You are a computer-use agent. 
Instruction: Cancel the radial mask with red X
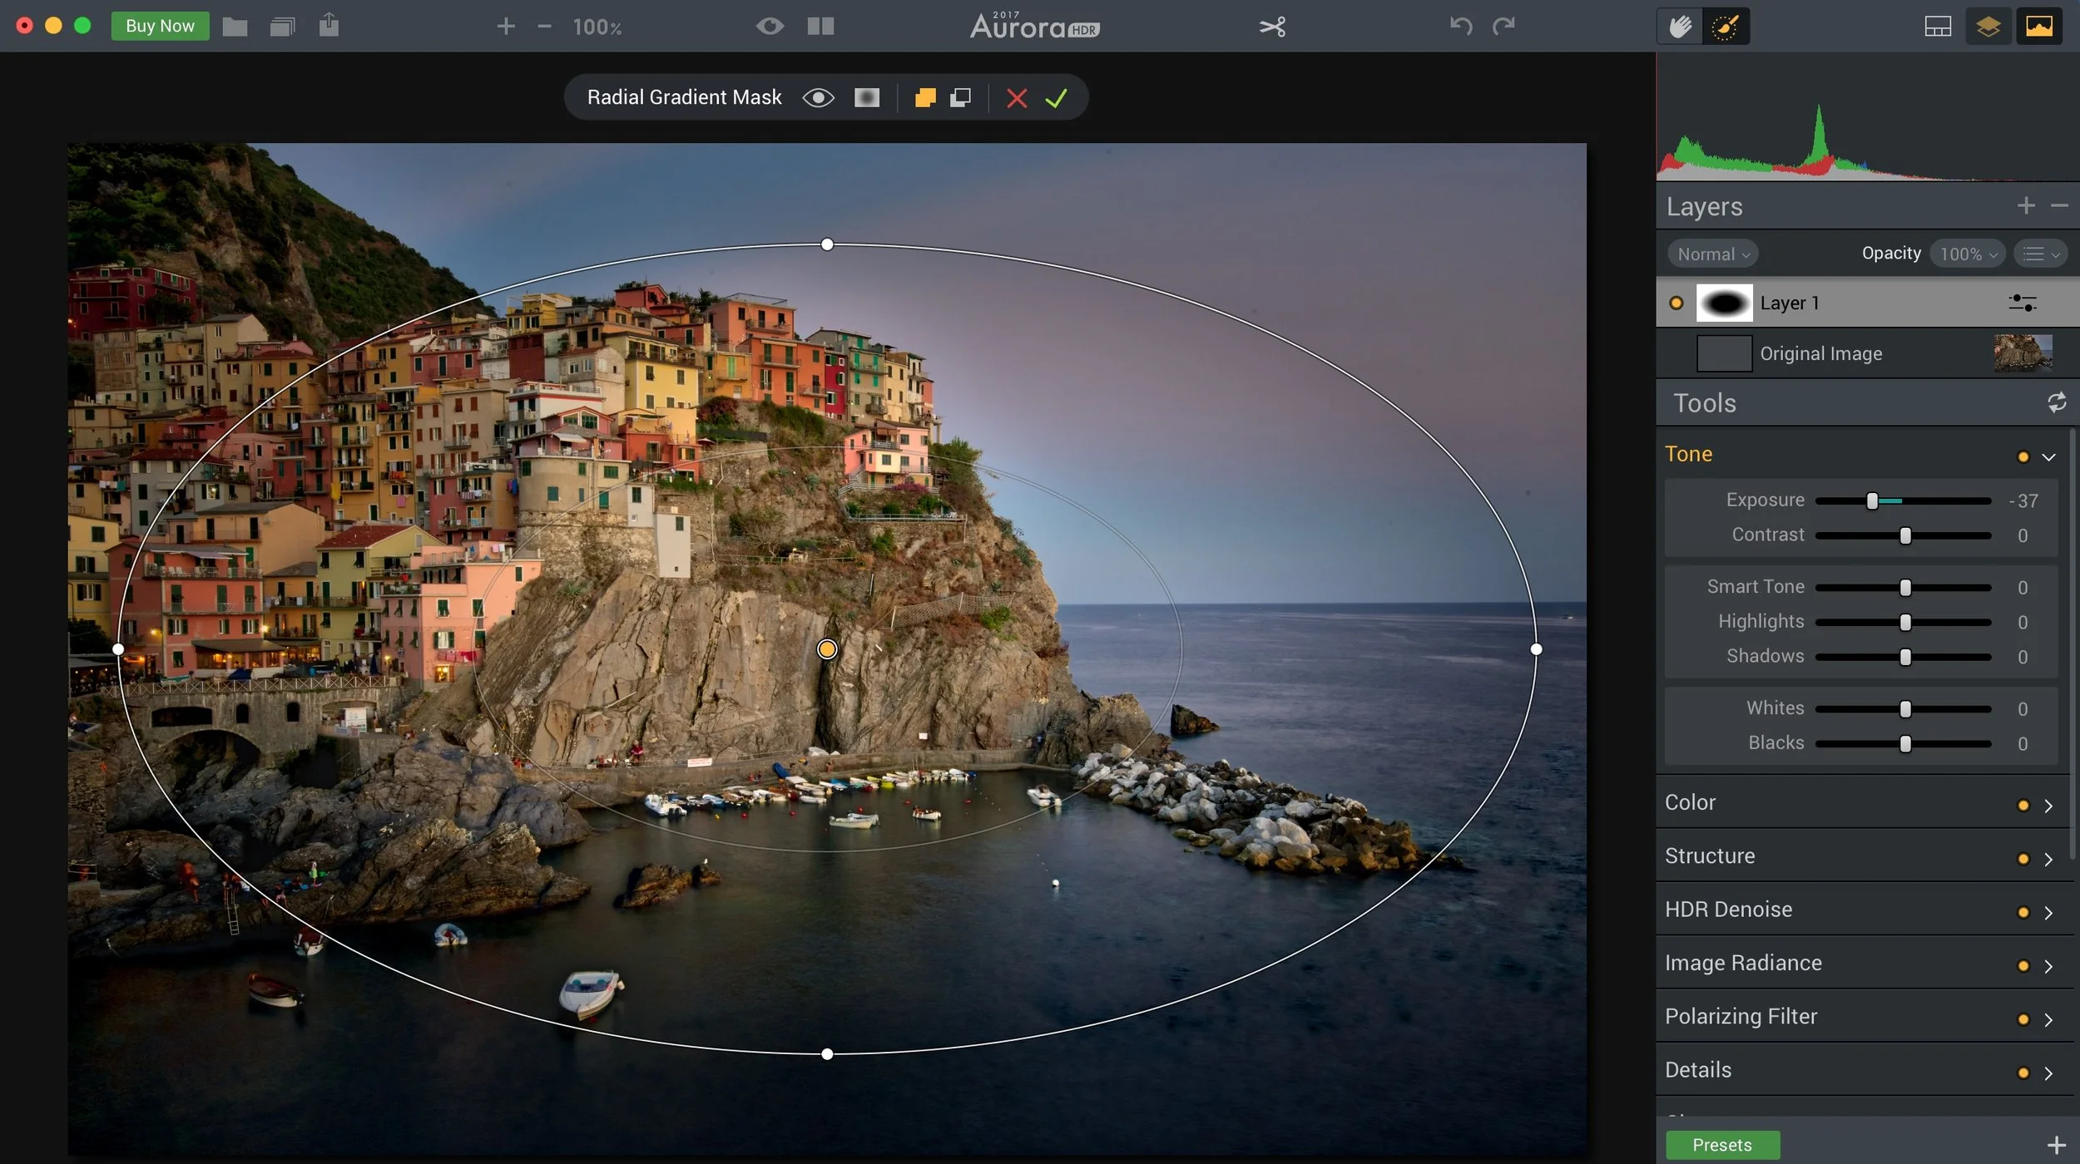coord(1016,98)
